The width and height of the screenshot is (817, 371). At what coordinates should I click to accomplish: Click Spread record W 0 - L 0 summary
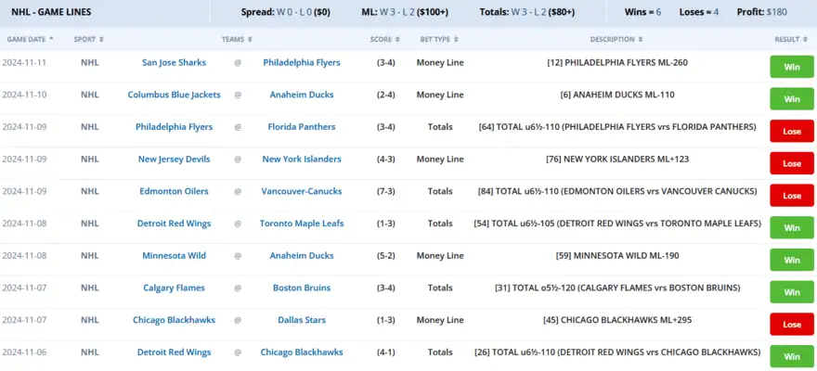click(286, 12)
